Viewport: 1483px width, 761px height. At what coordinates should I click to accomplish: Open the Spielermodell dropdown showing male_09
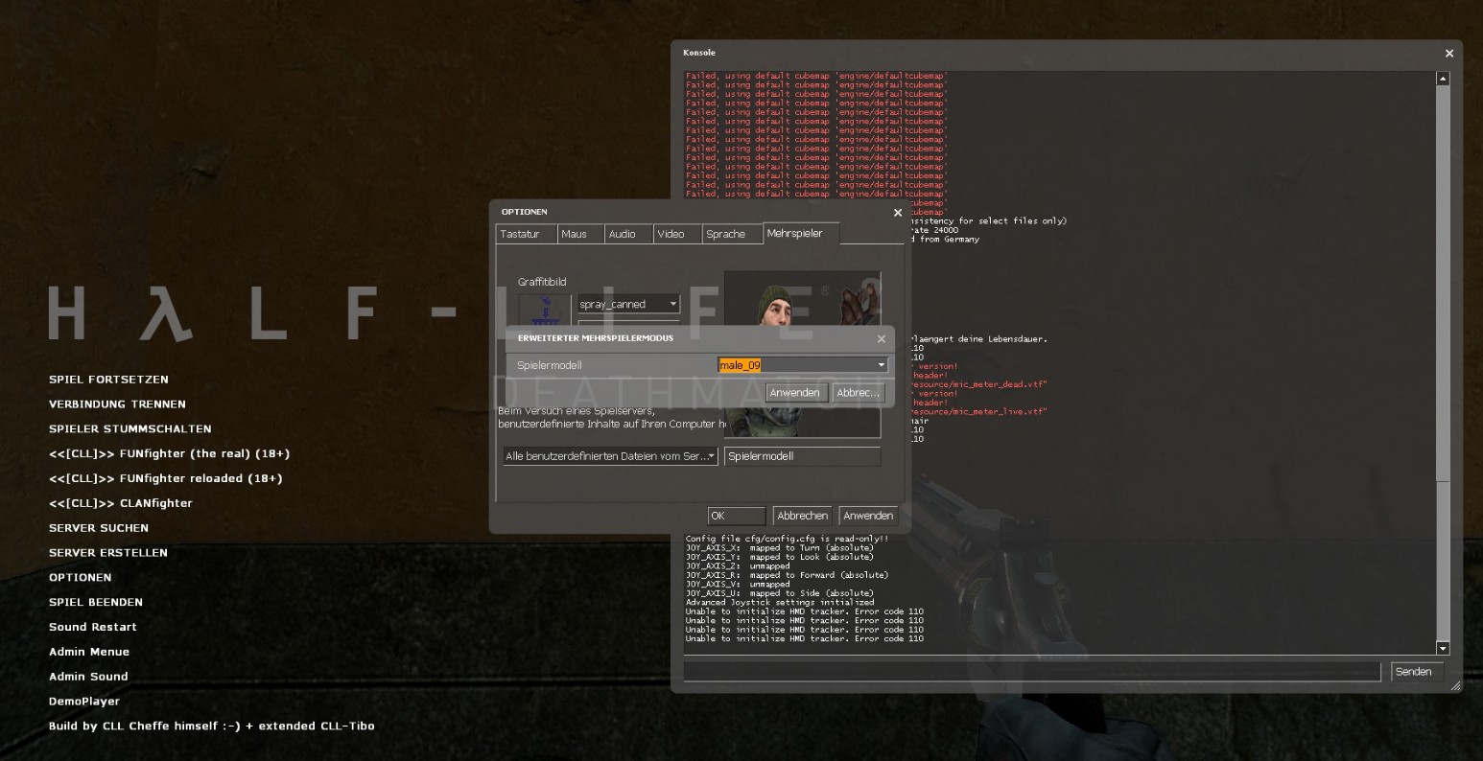802,365
